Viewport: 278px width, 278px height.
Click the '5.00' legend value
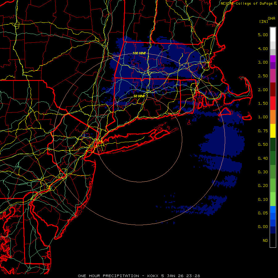263,35
